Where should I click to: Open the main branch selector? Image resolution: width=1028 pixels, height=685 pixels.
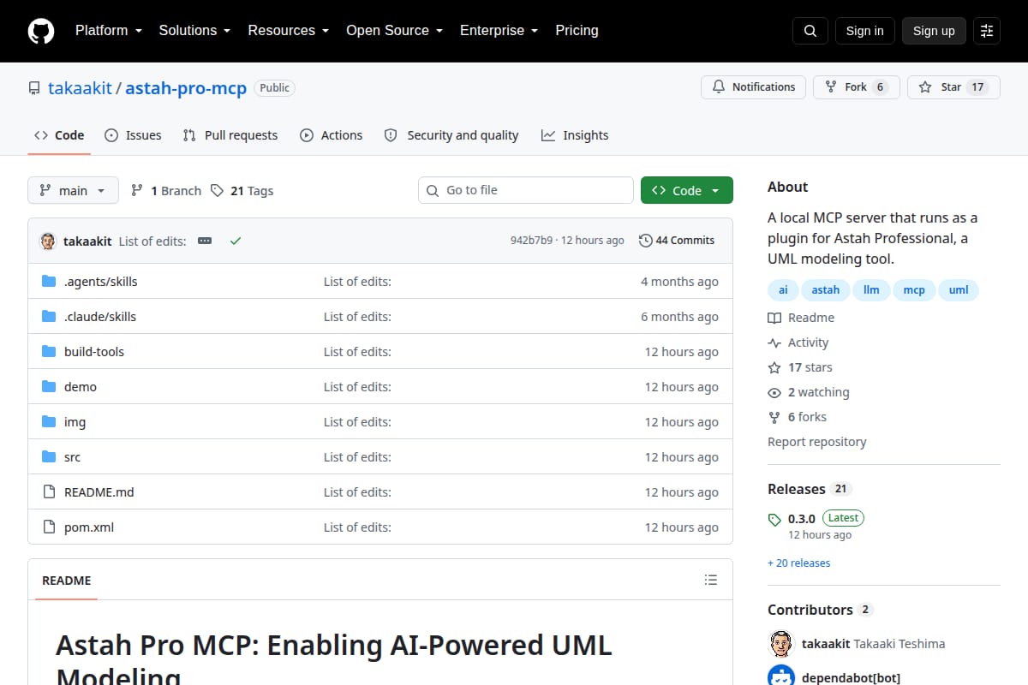[73, 190]
